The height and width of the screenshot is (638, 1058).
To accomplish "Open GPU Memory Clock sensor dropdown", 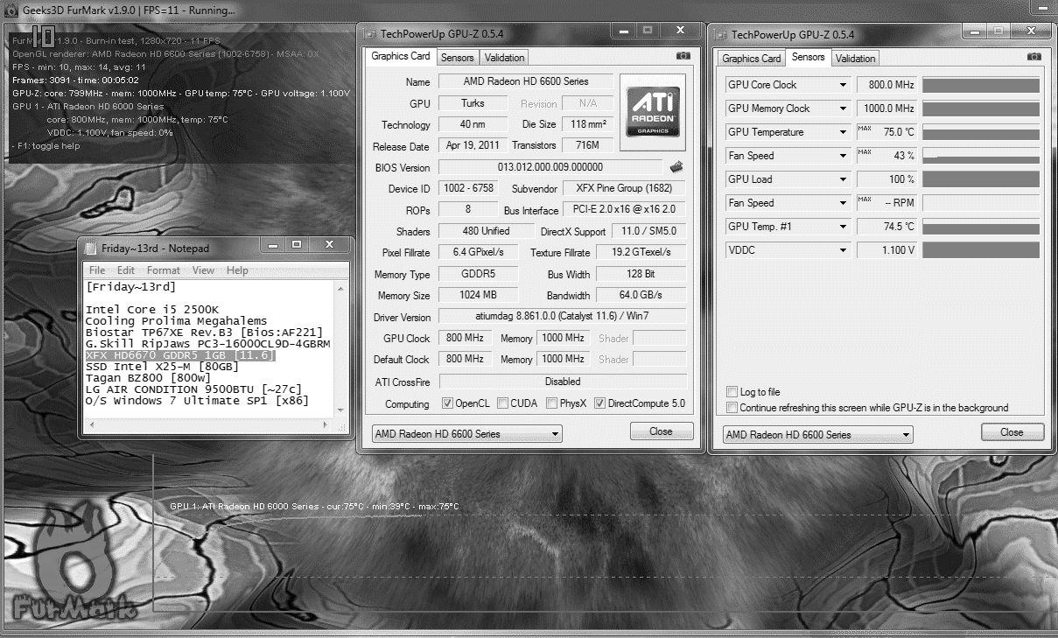I will (x=788, y=109).
